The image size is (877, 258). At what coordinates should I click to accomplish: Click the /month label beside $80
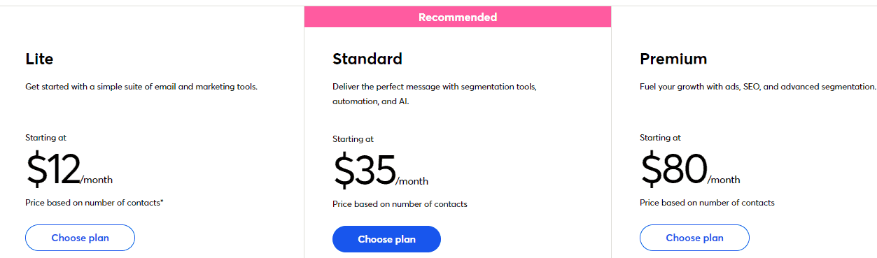(724, 180)
